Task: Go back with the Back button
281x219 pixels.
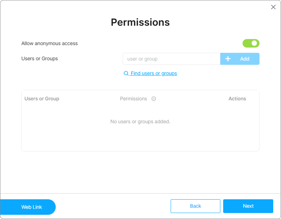Action: click(x=195, y=206)
